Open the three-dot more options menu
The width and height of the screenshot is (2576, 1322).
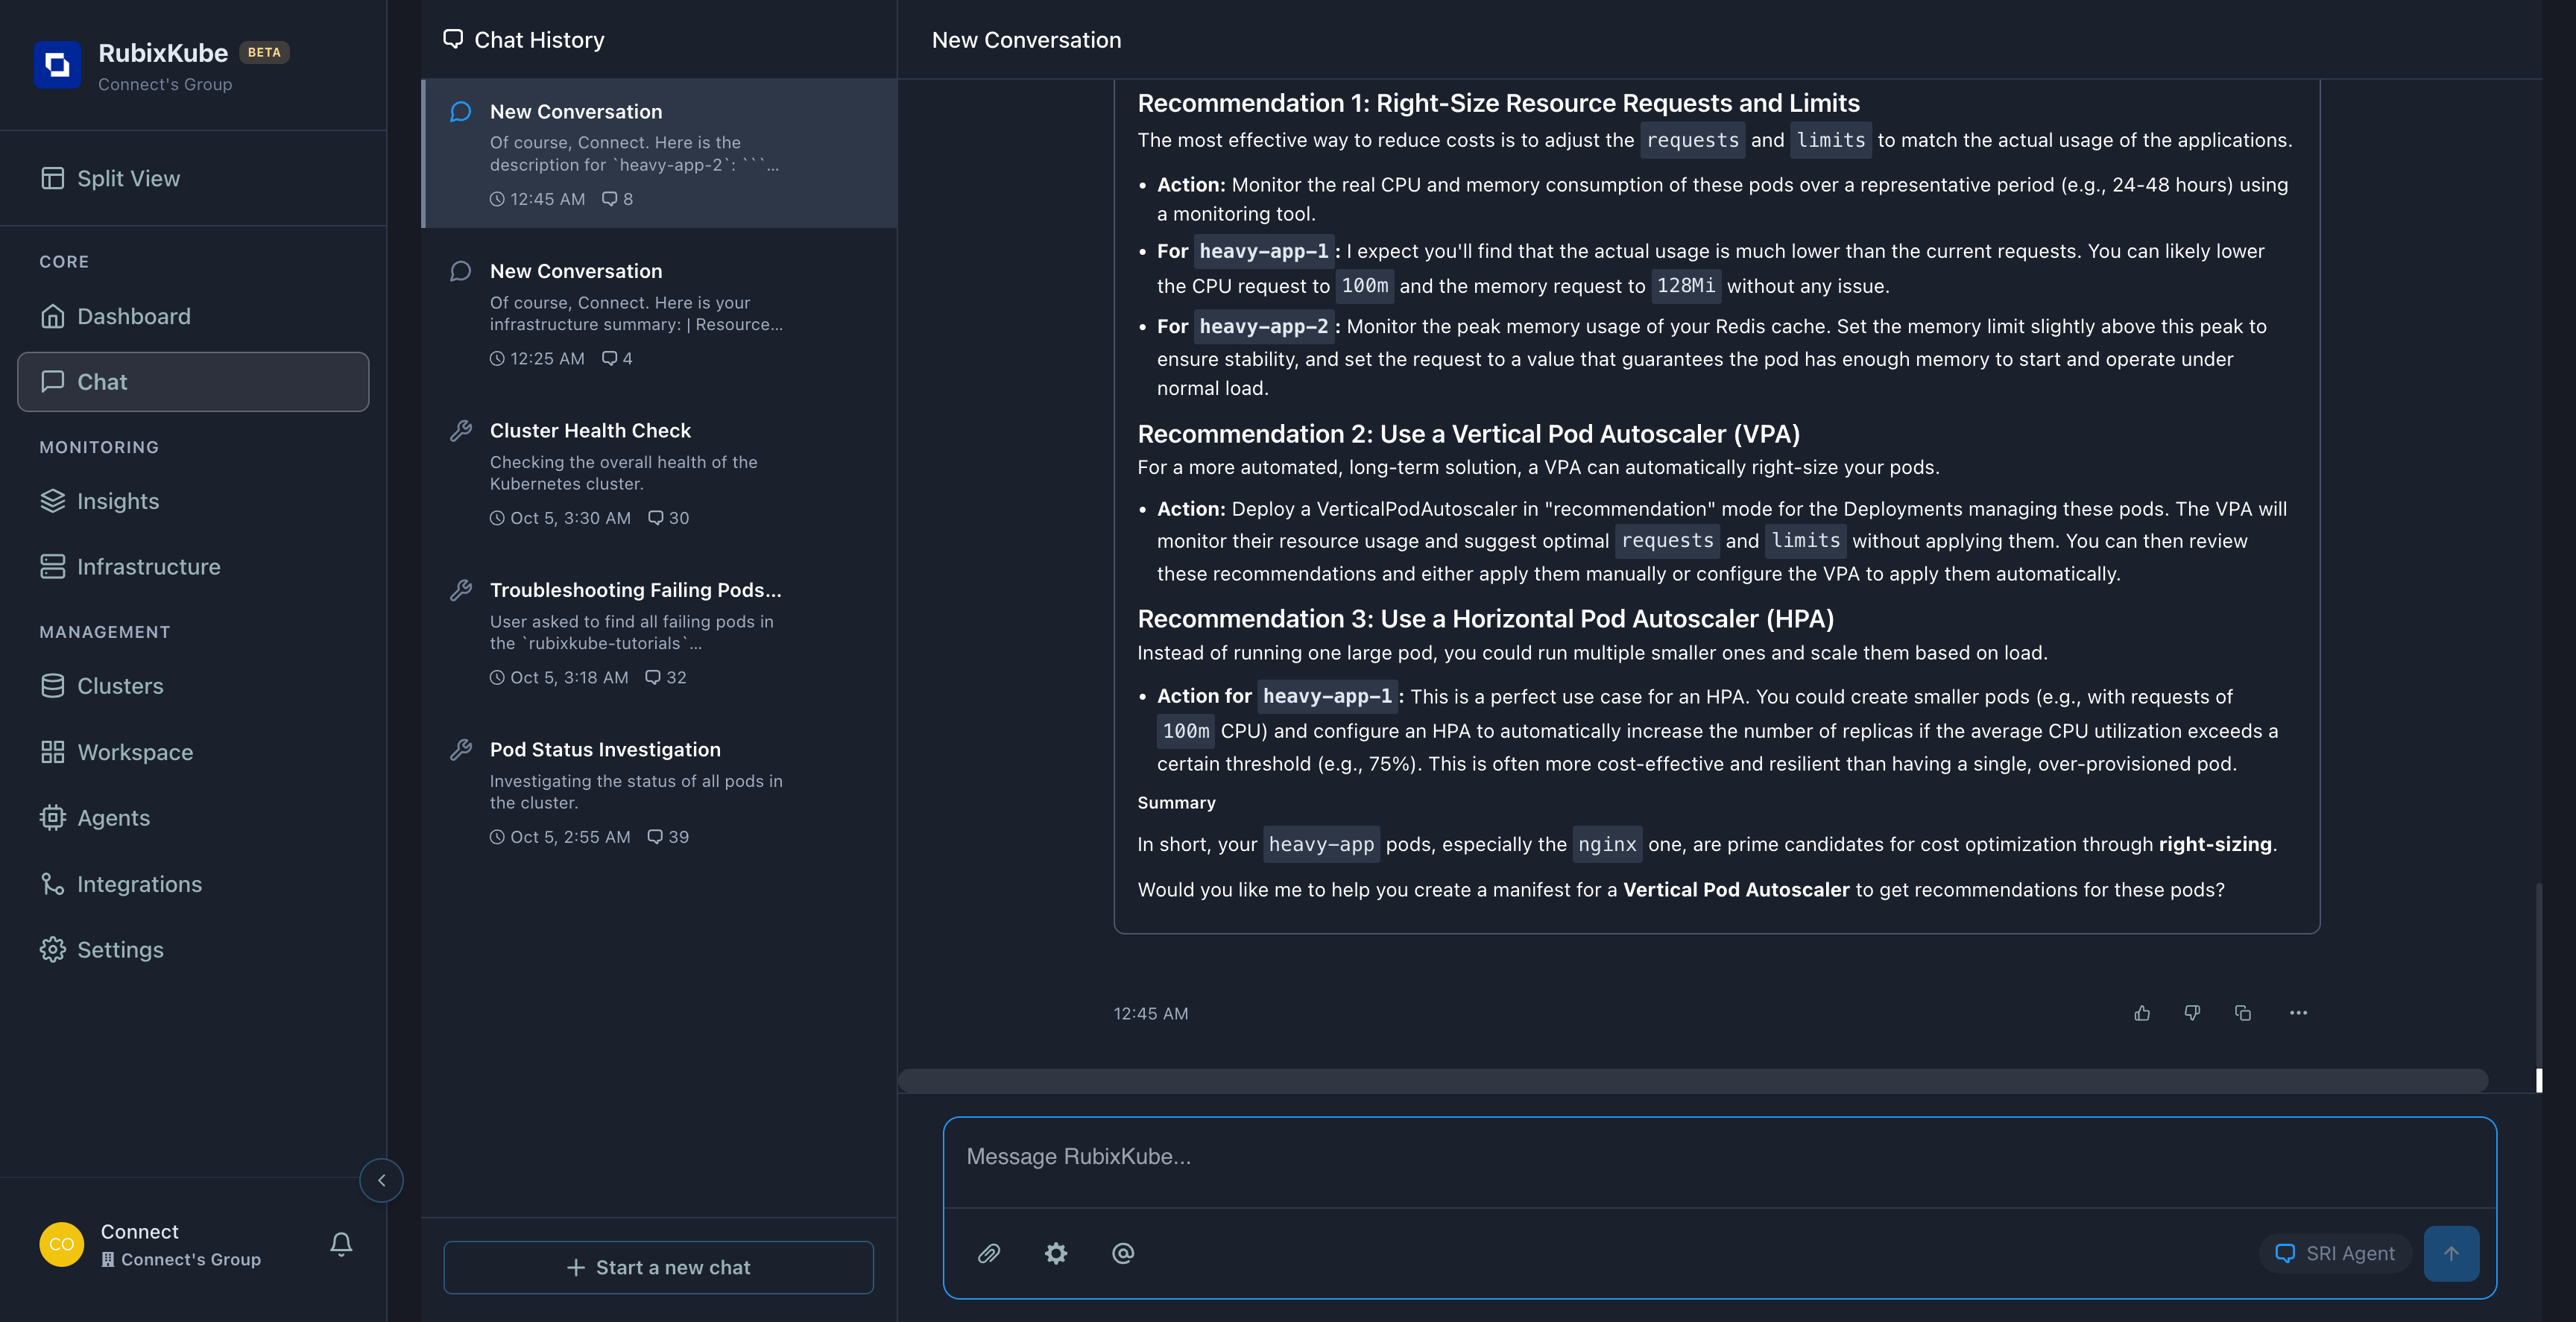[x=2298, y=1013]
